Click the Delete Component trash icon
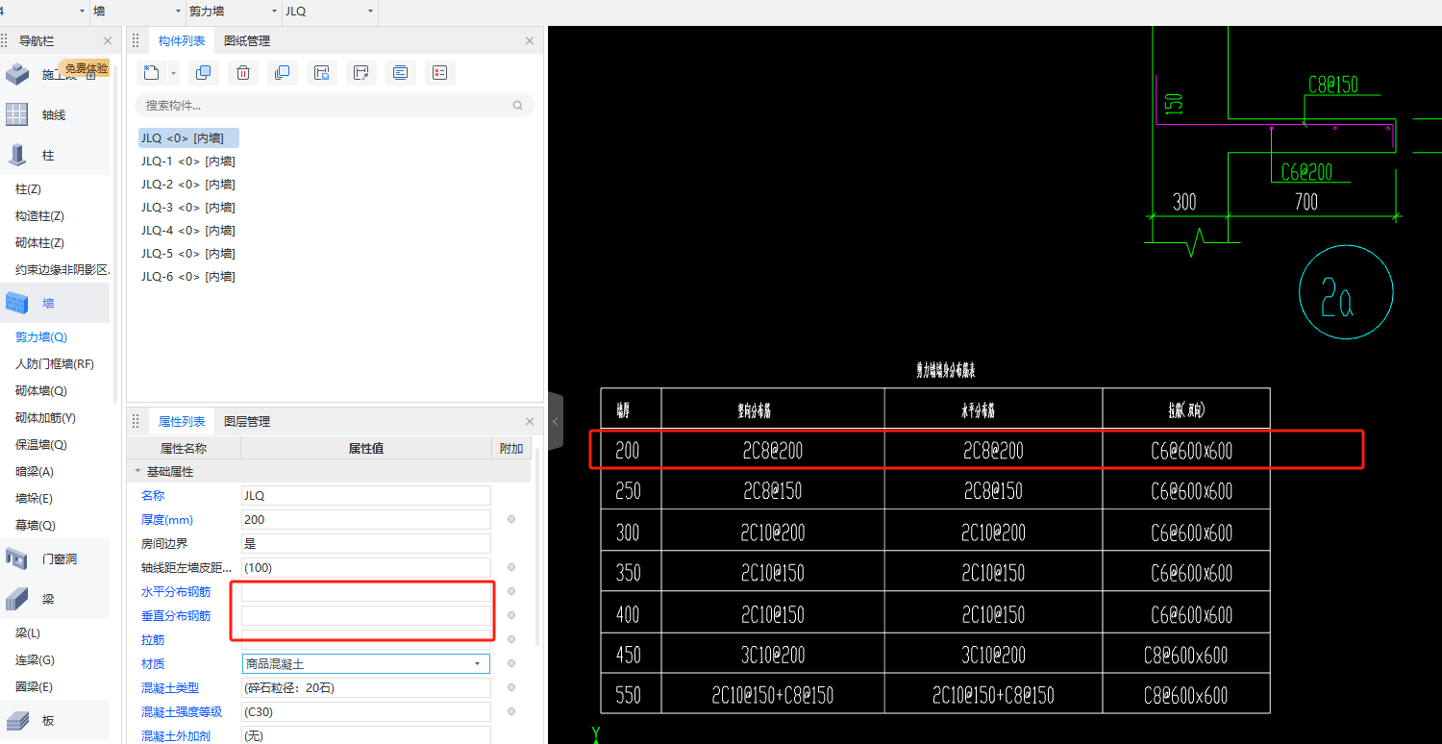Viewport: 1442px width, 744px height. click(x=243, y=73)
